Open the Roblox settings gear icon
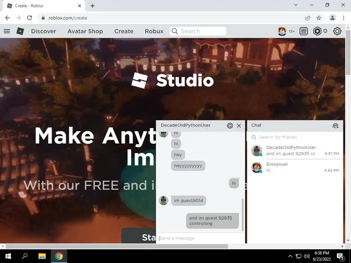This screenshot has height=263, width=351. click(x=337, y=31)
